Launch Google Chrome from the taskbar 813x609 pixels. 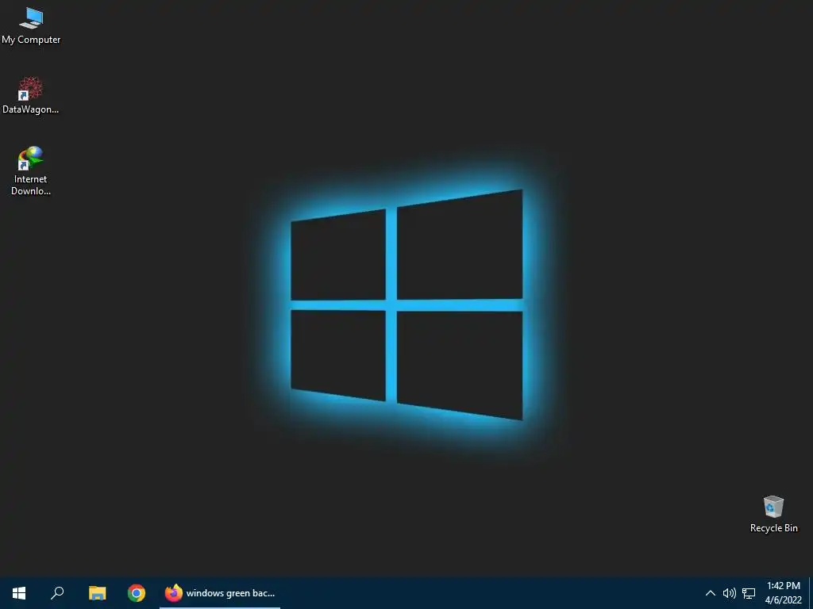point(137,593)
